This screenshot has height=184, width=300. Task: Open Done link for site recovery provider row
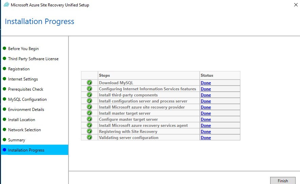[206, 107]
